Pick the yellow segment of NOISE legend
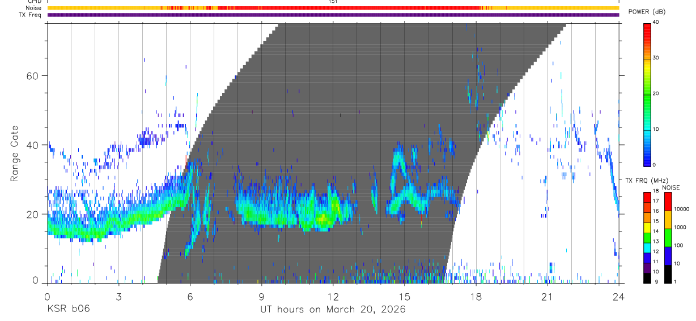The height and width of the screenshot is (321, 696). point(668,220)
